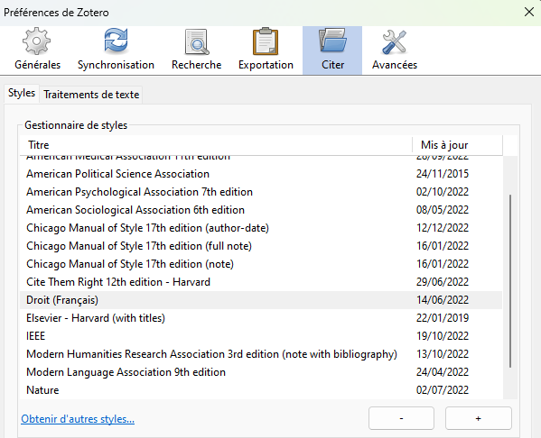541x438 pixels.
Task: Close the Préférences de Zotero window
Action: click(529, 12)
